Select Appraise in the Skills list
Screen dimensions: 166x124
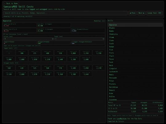pos(135,25)
